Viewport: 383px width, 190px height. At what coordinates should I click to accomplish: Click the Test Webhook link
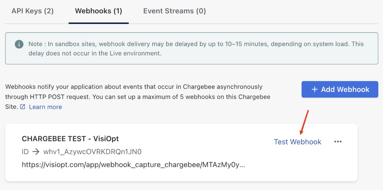[x=298, y=142]
